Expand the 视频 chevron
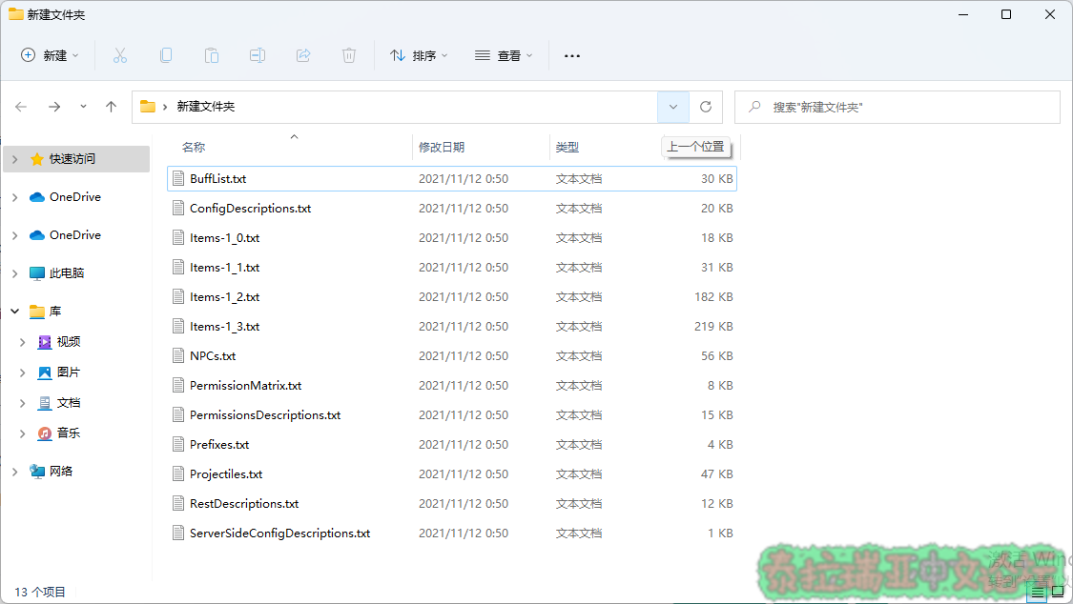1073x604 pixels. coord(23,342)
